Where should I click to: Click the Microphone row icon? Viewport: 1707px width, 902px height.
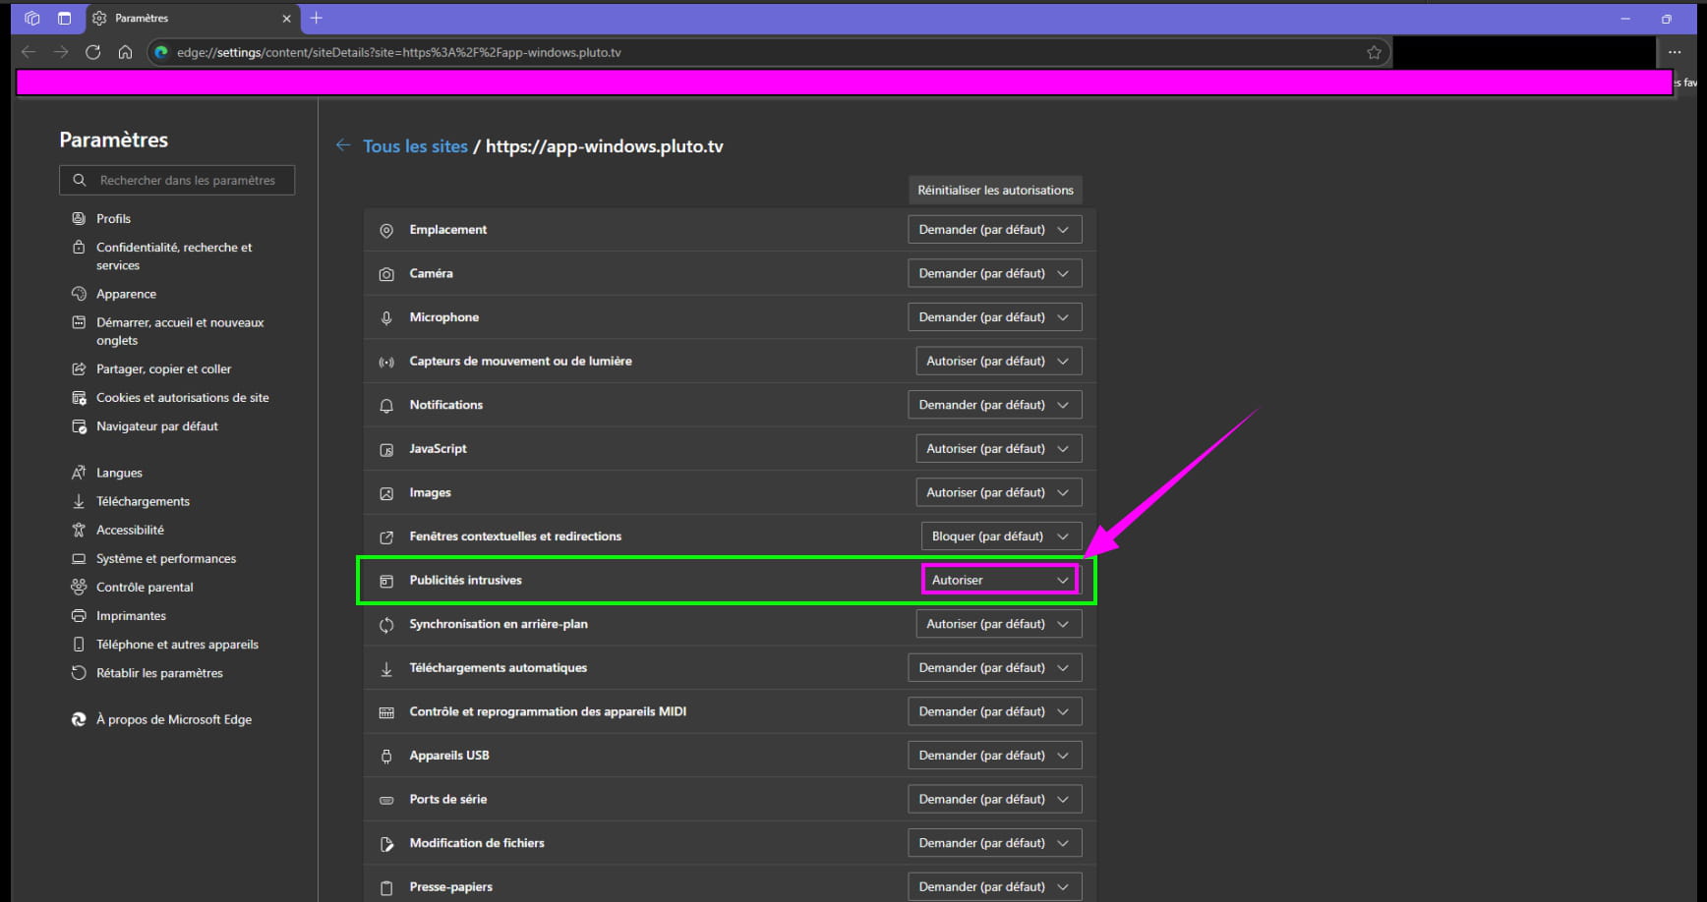coord(386,317)
